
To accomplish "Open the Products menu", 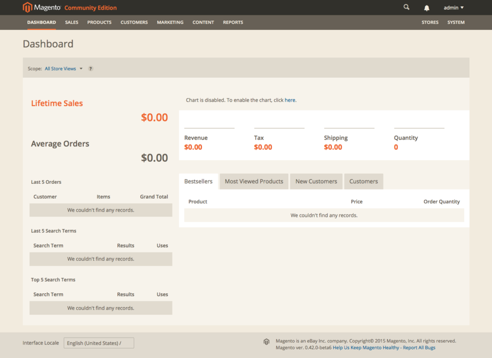I will point(99,22).
